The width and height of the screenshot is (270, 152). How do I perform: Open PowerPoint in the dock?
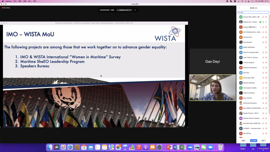point(169,147)
